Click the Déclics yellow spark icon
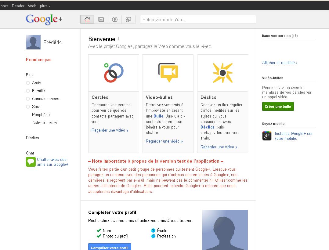Image resolution: width=329 pixels, height=250 pixels. point(222,73)
